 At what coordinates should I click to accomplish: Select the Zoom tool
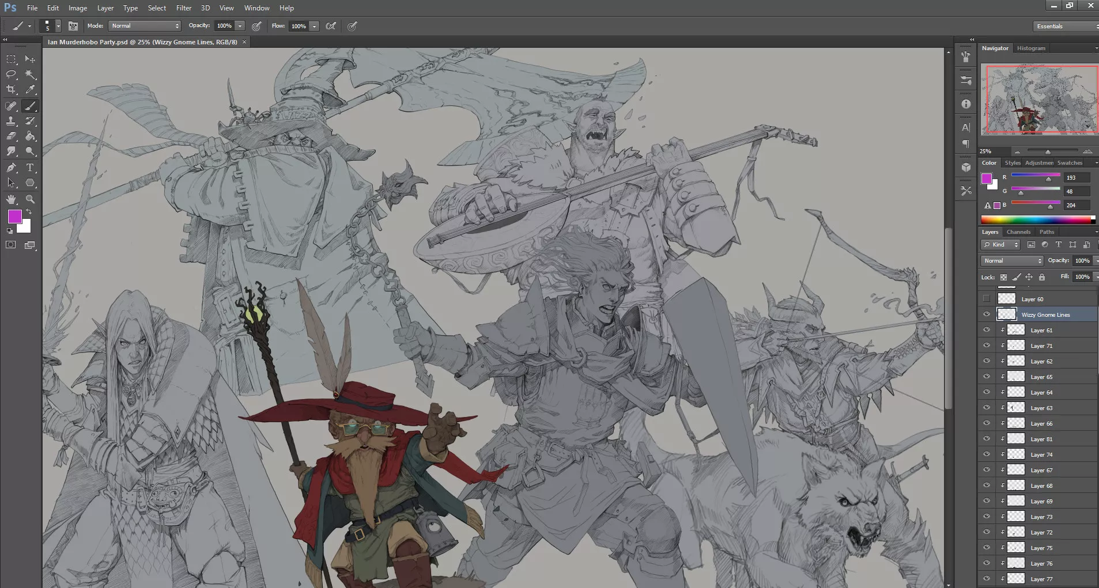tap(31, 199)
